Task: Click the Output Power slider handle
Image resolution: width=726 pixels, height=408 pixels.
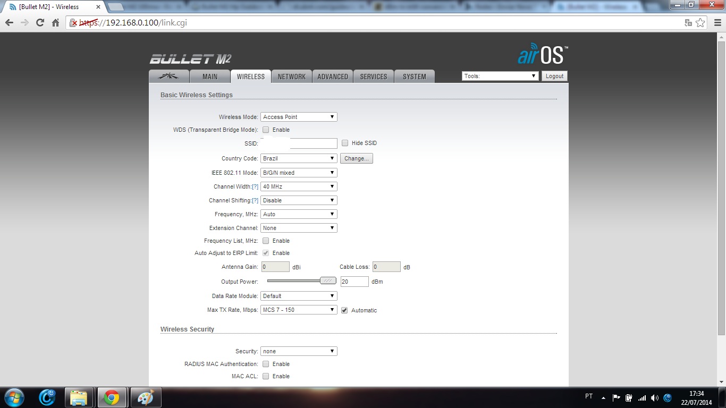Action: point(328,281)
